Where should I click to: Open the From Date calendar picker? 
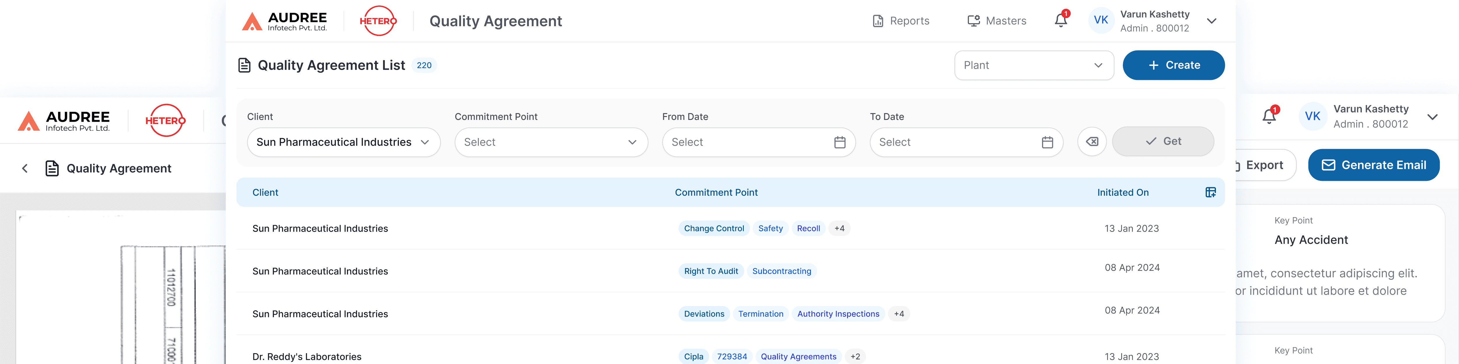[x=840, y=142]
